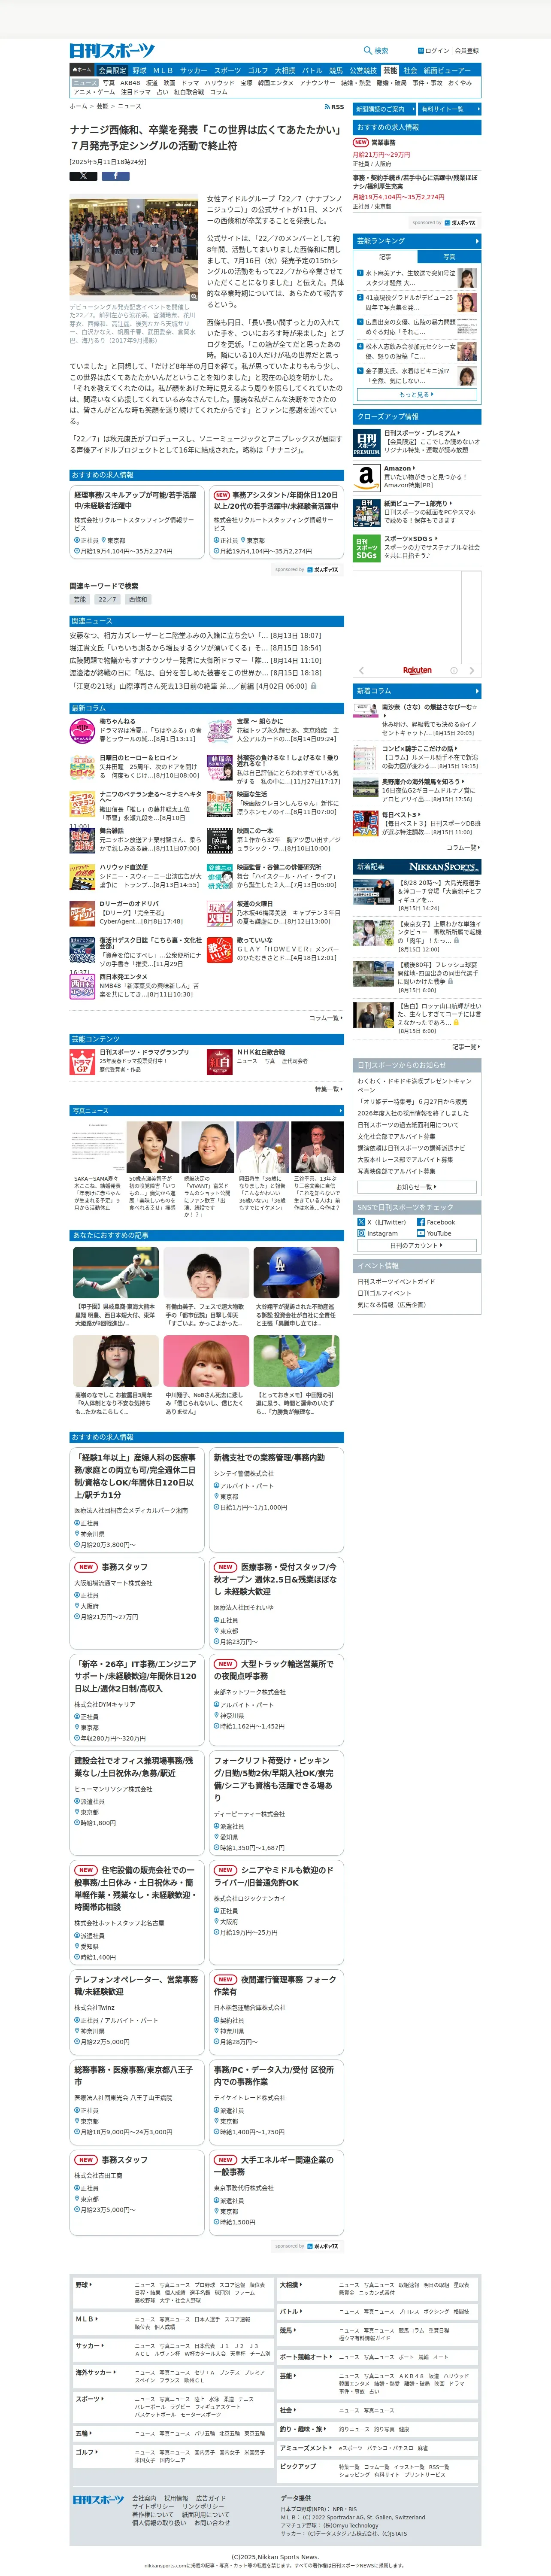Viewport: 551px width, 2576px height.
Task: Open the YouTube SNS icon
Action: pyautogui.click(x=421, y=1233)
